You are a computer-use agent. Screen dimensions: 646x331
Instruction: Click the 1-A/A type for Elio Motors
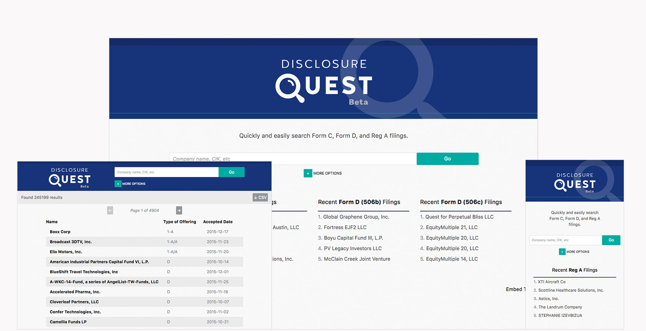click(x=172, y=252)
